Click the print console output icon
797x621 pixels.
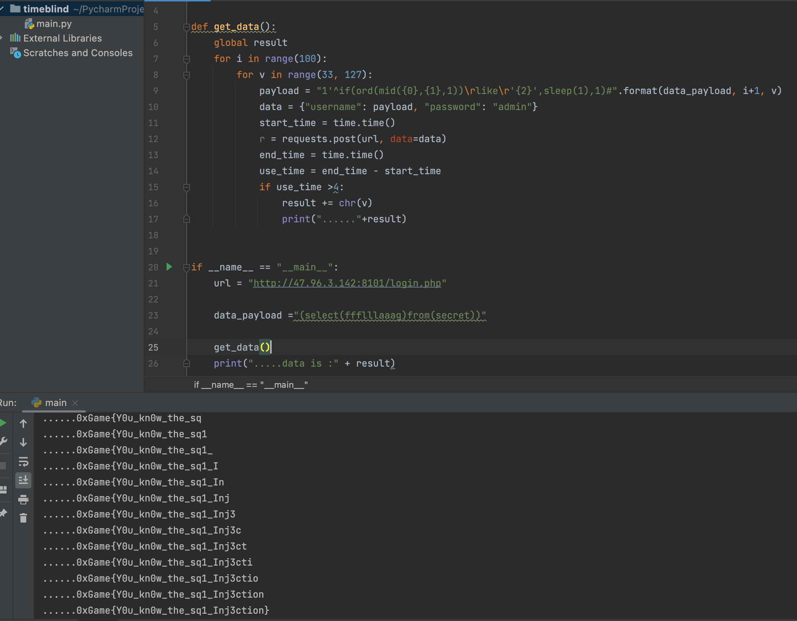pos(23,500)
